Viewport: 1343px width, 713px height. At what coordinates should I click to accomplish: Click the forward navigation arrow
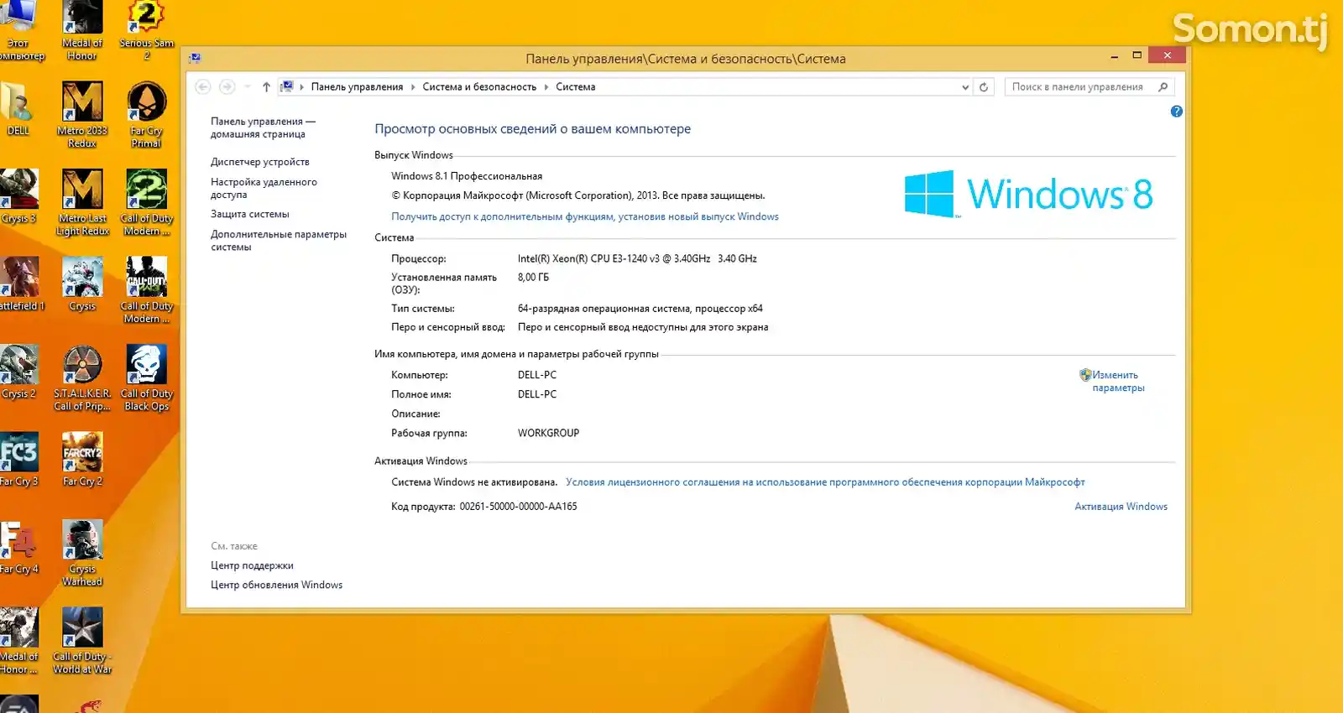[227, 86]
